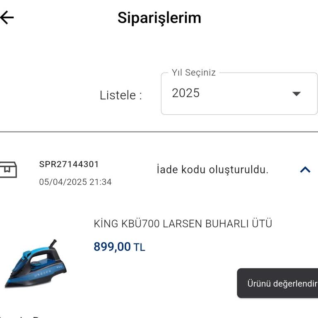
Task: Tap the order date 05/04/2025 21:34
Action: (75, 182)
